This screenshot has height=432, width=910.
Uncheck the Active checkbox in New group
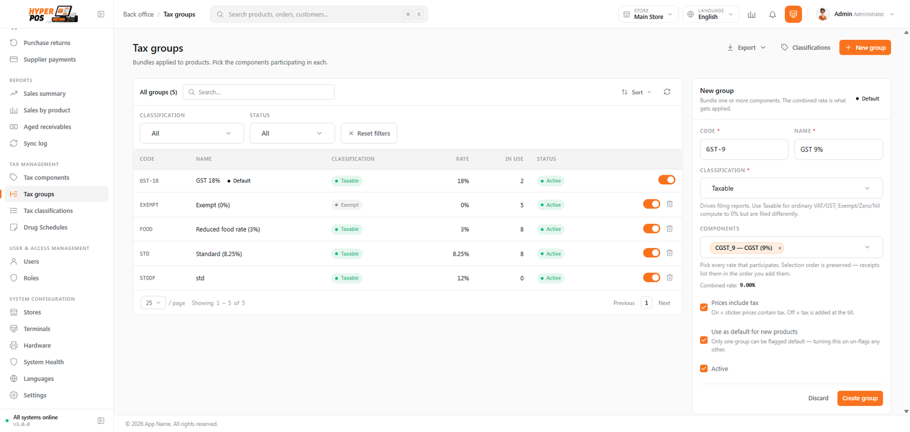[704, 369]
